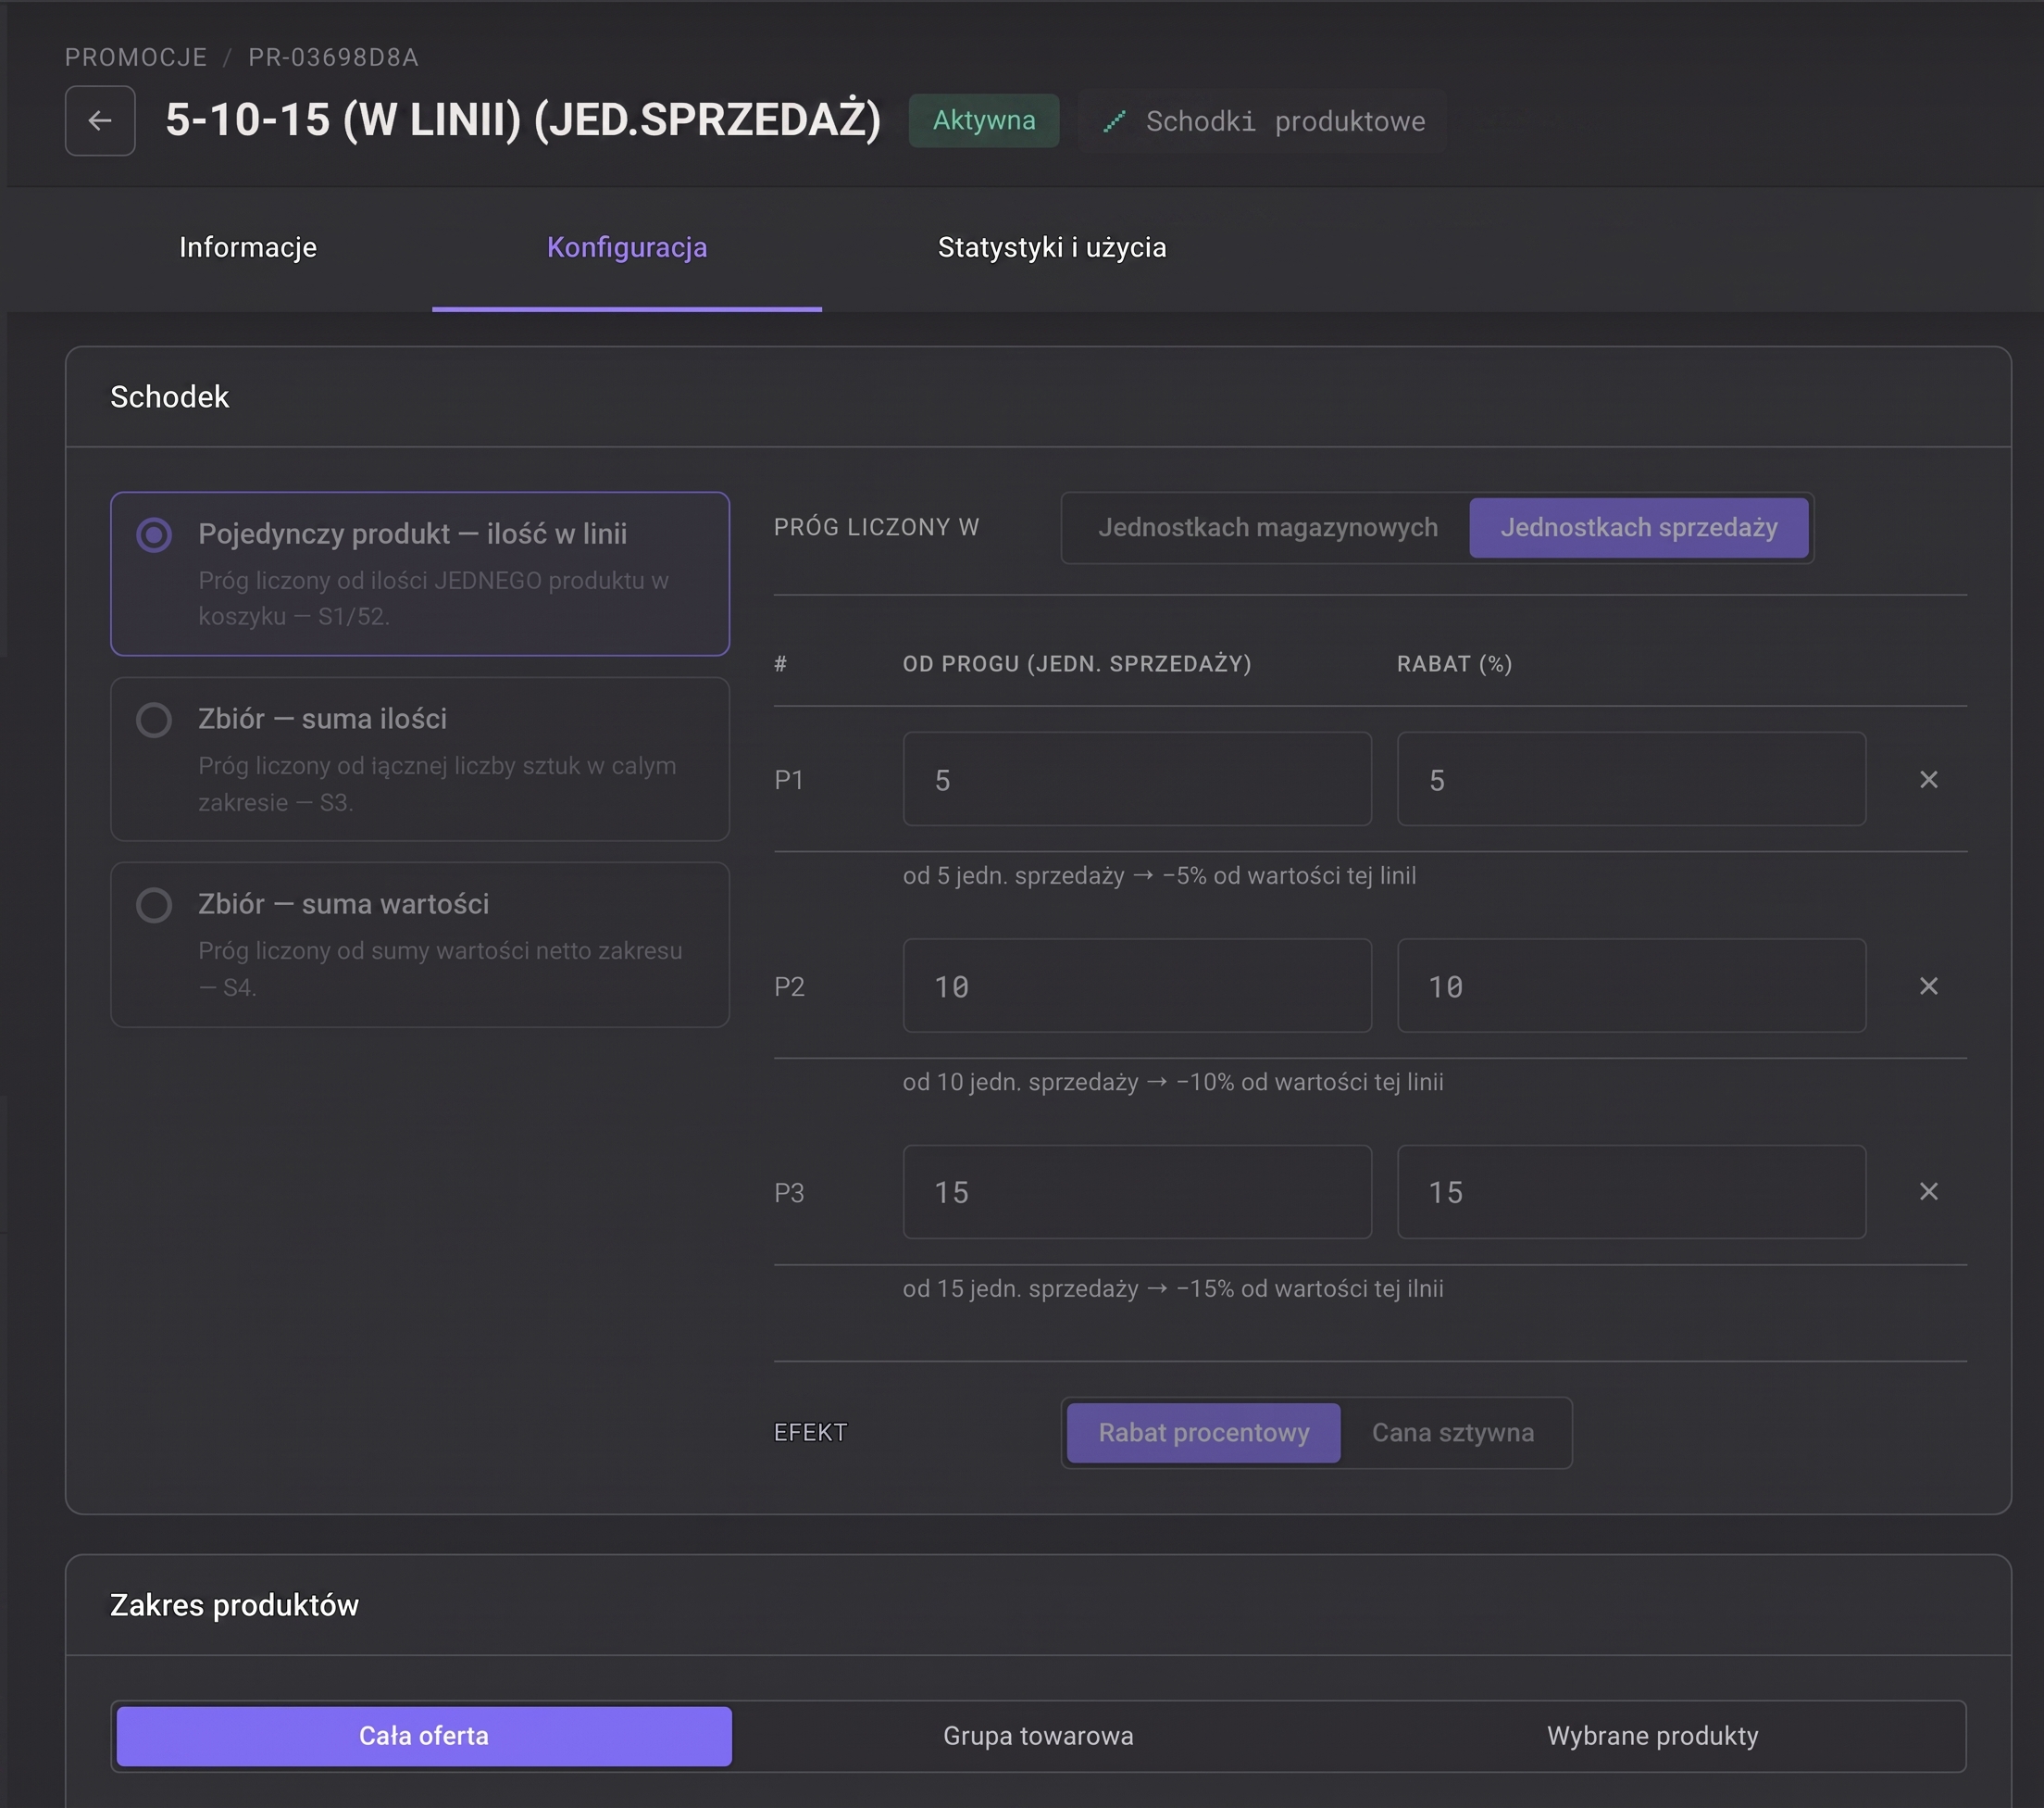Select Pojedynczy produkt — ilość w linii
Image resolution: width=2044 pixels, height=1808 pixels.
tap(420, 573)
